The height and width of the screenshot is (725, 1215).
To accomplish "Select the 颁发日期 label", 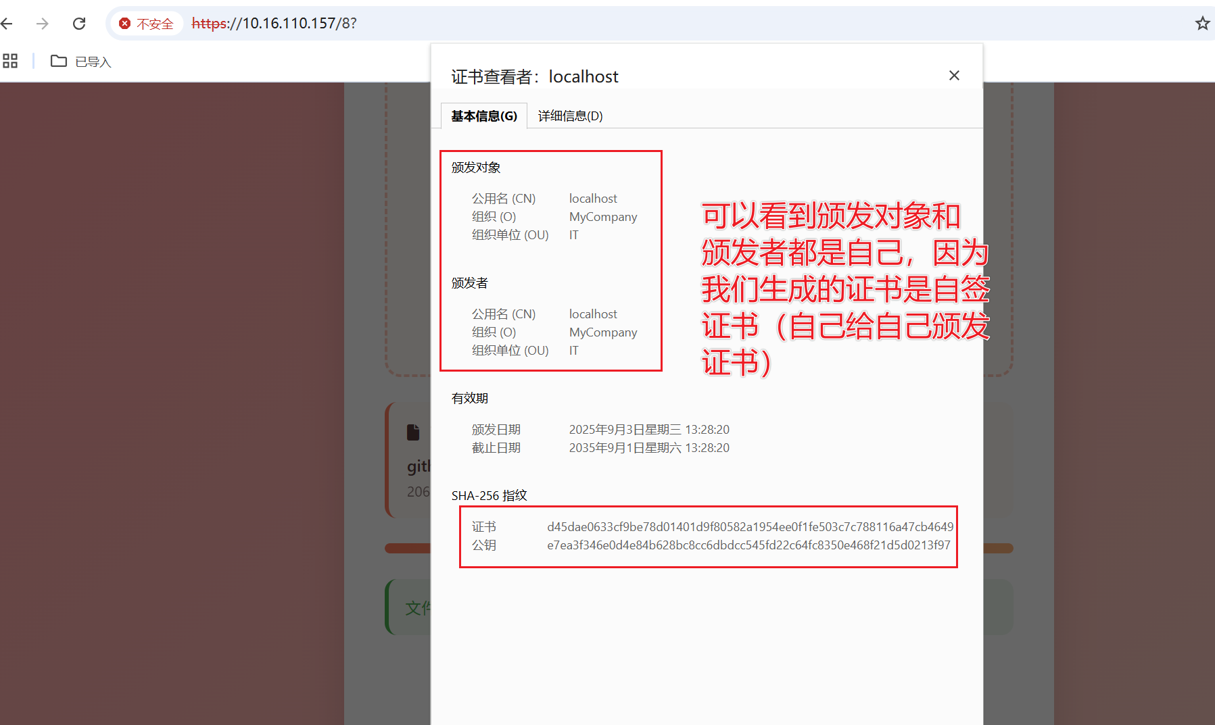I will coord(496,430).
